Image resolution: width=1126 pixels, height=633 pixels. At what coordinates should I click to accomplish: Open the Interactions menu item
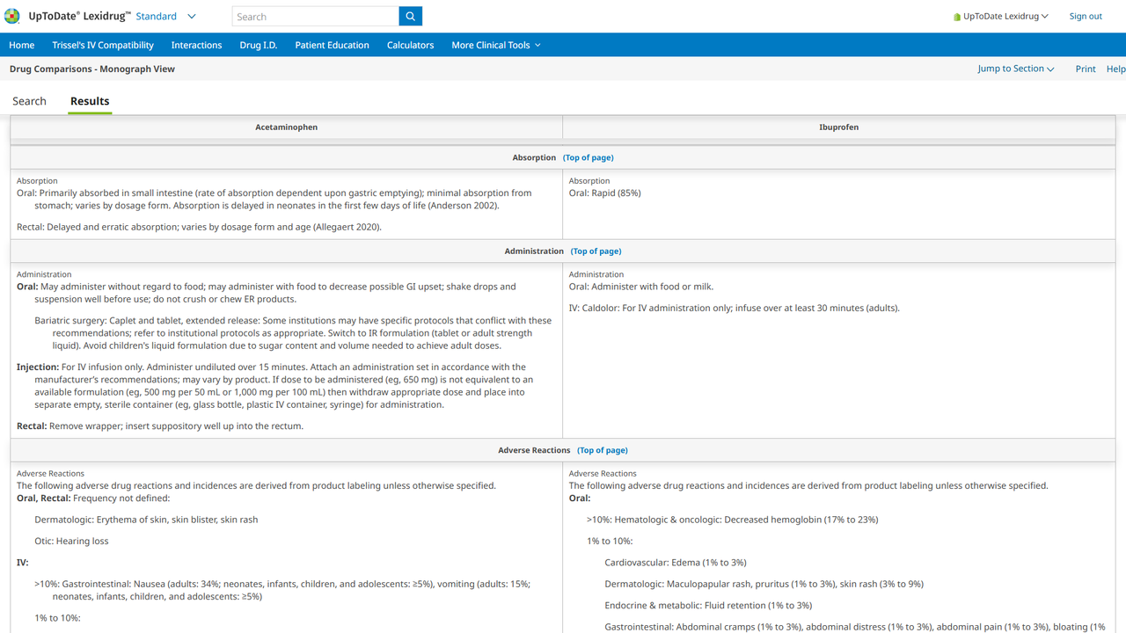[196, 45]
